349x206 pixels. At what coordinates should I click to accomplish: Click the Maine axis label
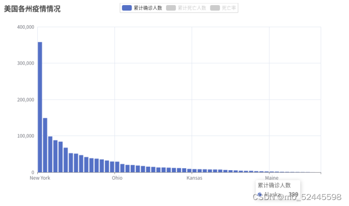(271, 178)
